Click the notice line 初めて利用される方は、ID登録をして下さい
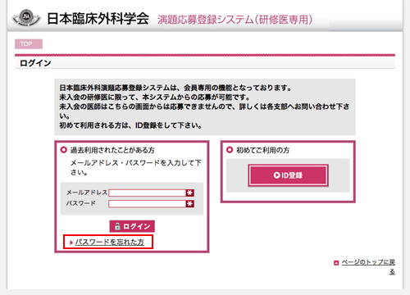Image resolution: width=410 pixels, height=295 pixels. tap(130, 125)
